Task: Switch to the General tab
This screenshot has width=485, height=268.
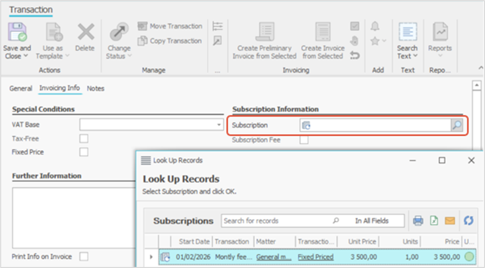Action: pos(21,88)
